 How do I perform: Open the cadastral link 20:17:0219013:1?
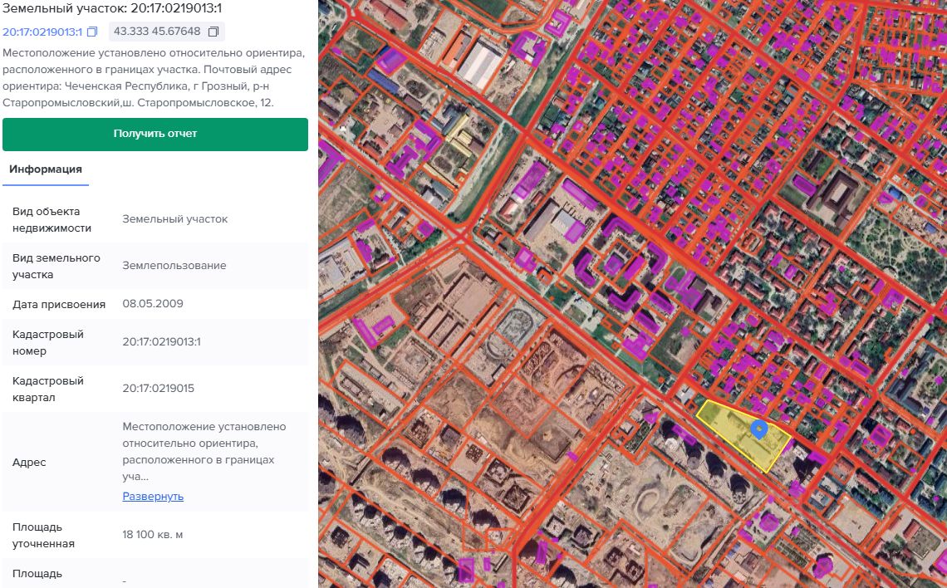point(42,32)
